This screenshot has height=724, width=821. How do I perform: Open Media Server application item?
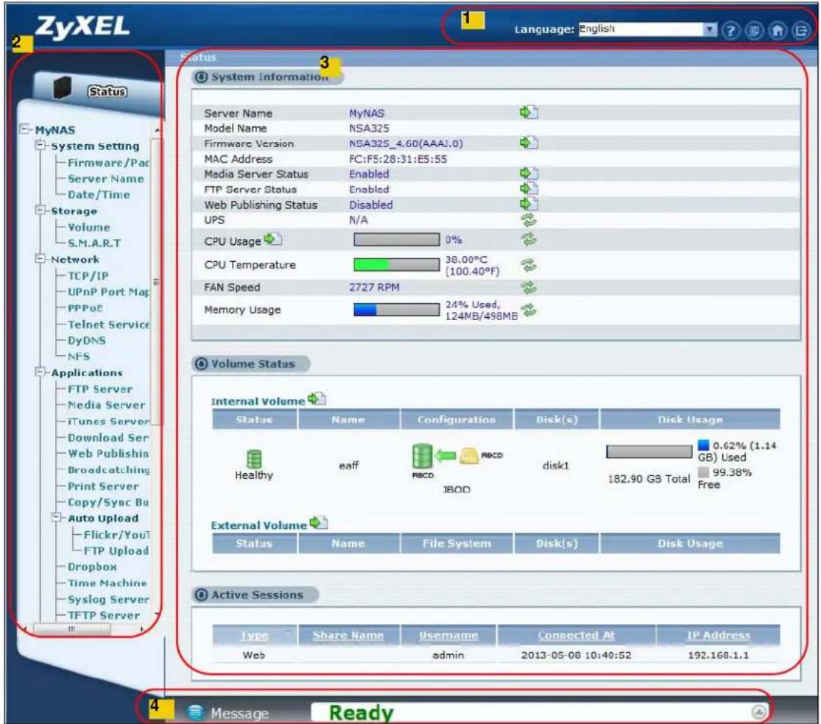[x=106, y=405]
